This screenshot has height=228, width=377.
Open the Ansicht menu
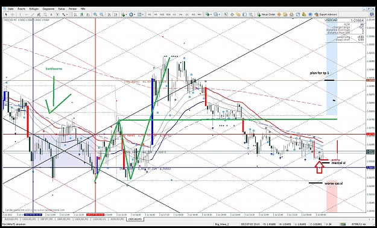coord(21,9)
